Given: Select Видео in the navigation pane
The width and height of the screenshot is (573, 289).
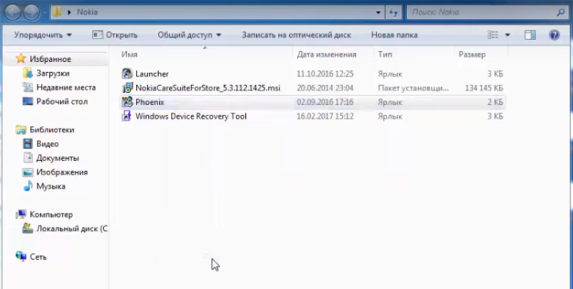Looking at the screenshot, I should pos(48,144).
